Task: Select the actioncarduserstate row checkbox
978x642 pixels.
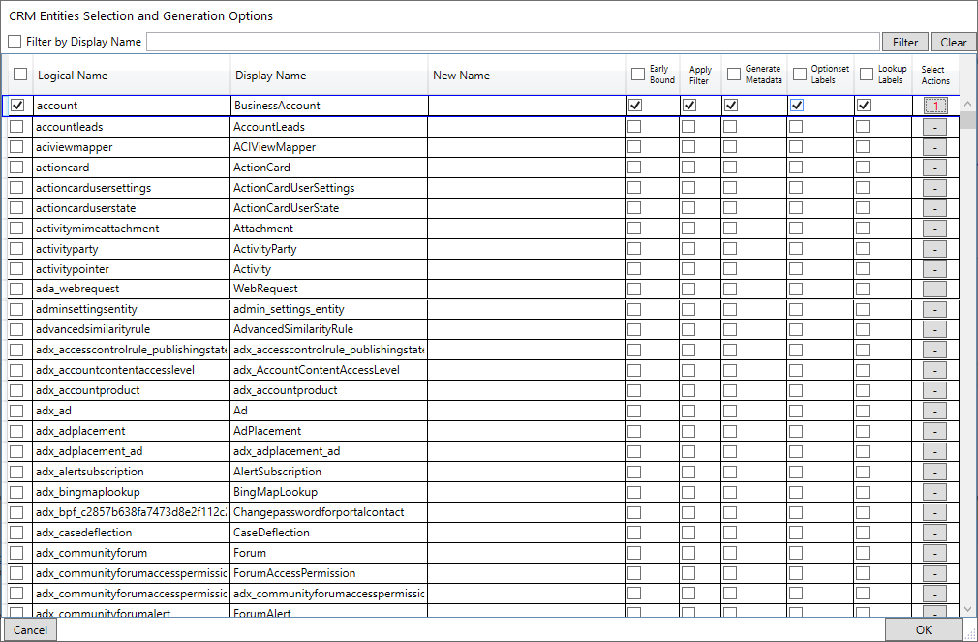Action: coord(16,208)
